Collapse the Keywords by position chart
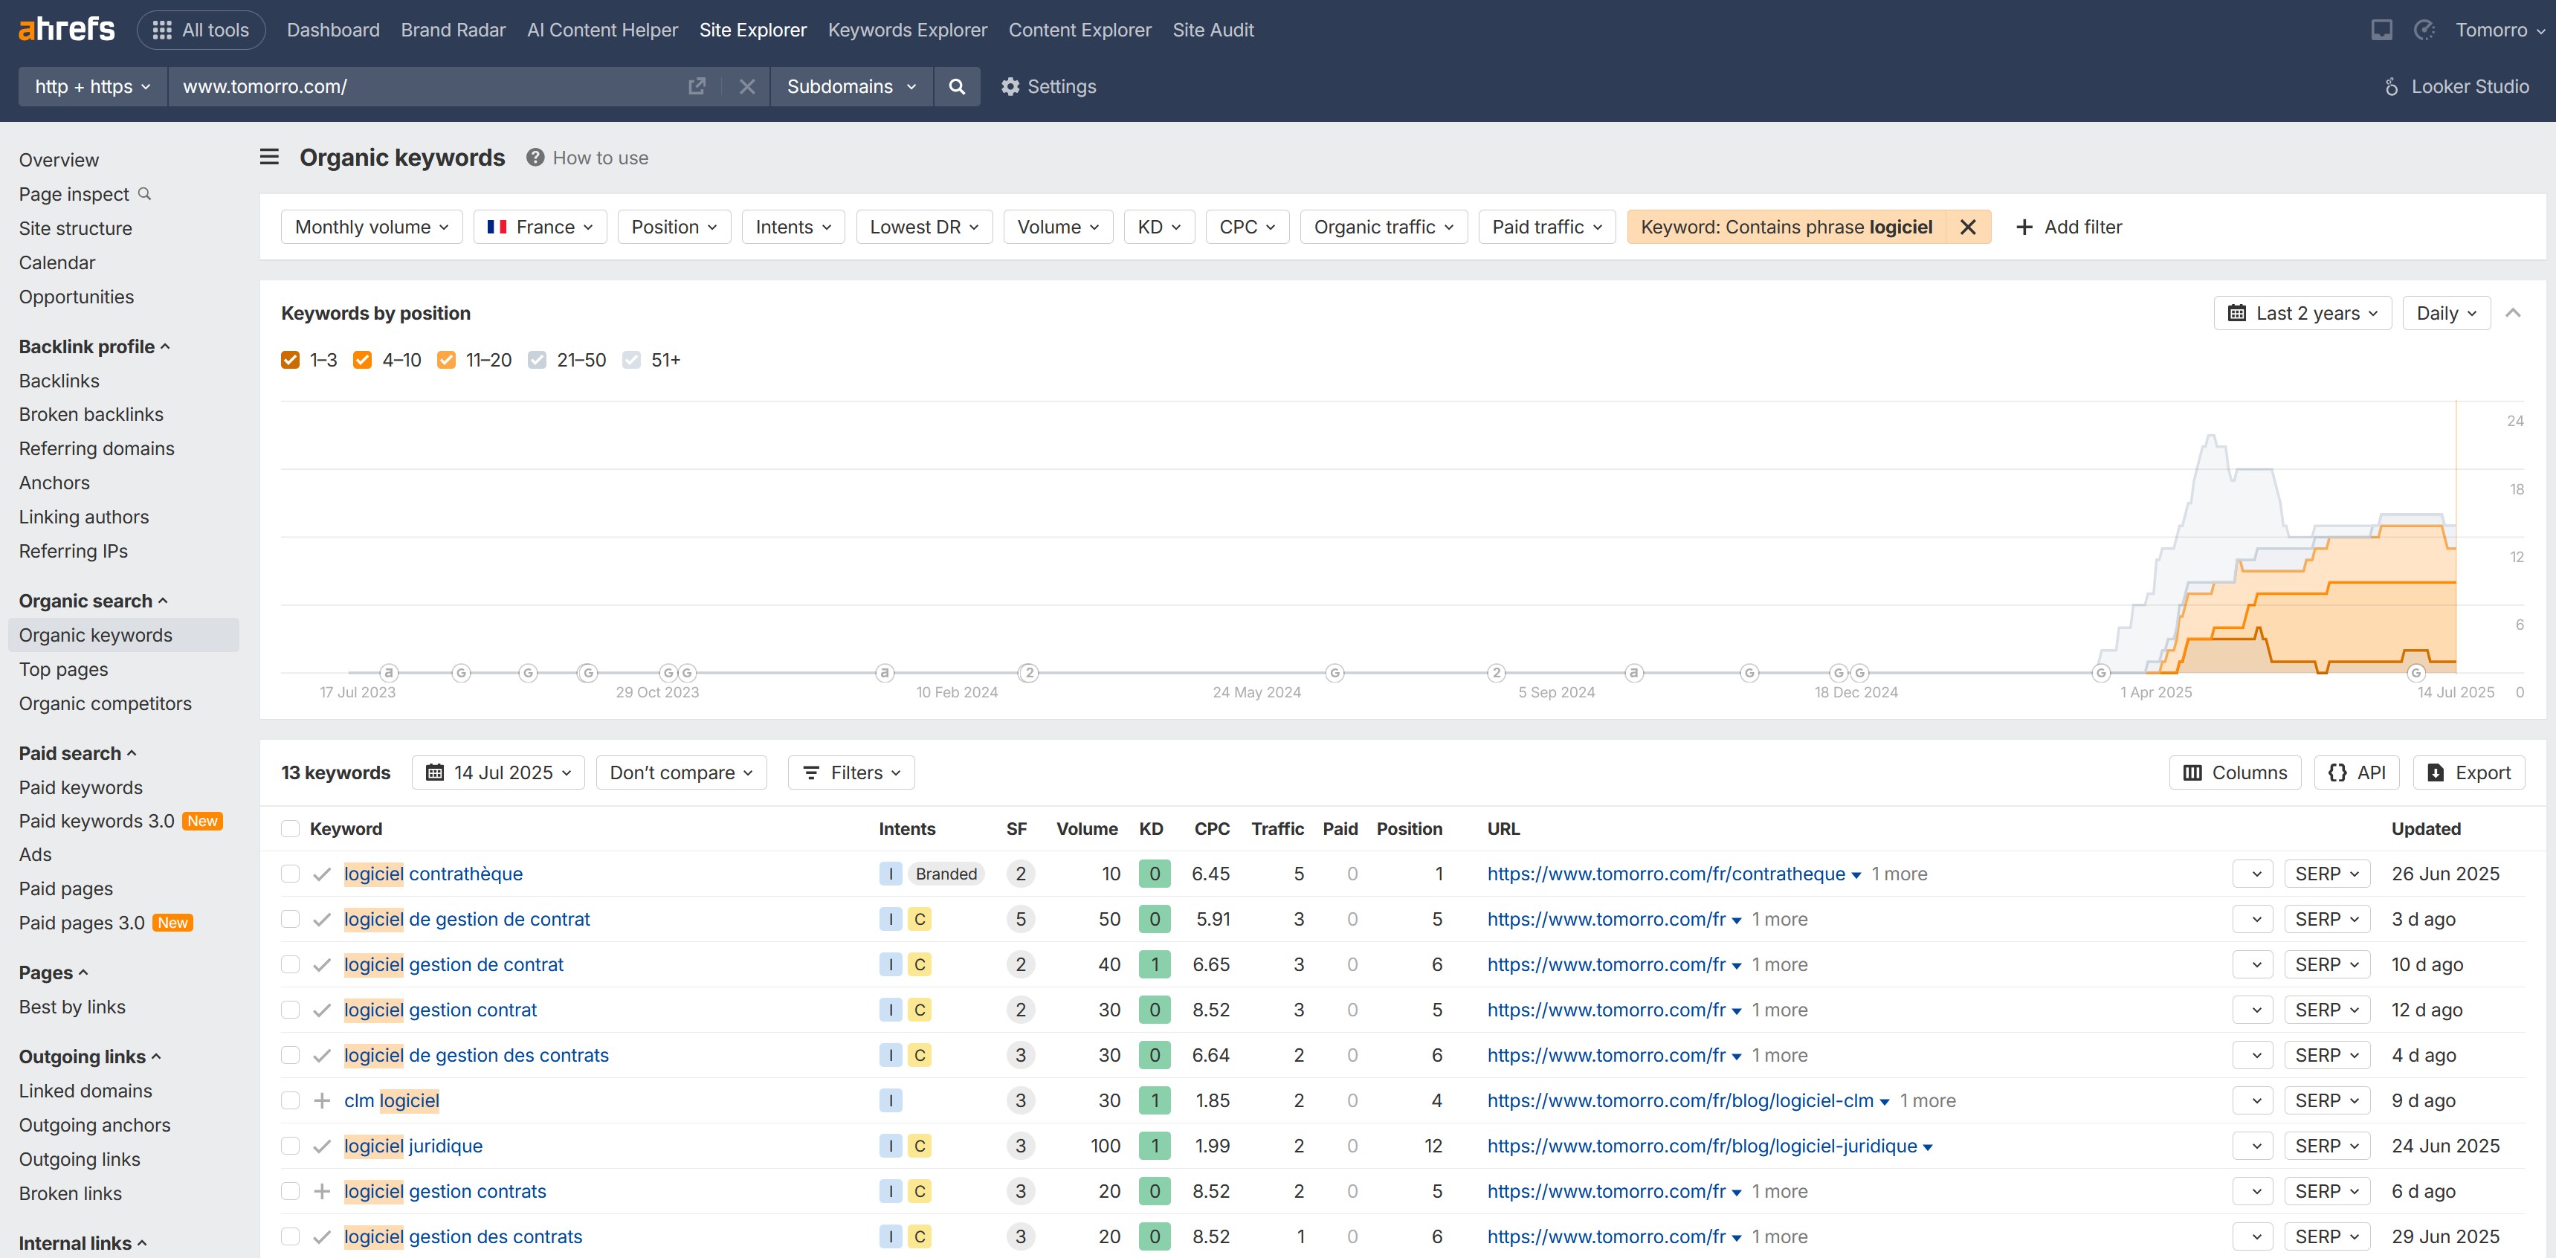This screenshot has height=1258, width=2556. click(x=2512, y=314)
